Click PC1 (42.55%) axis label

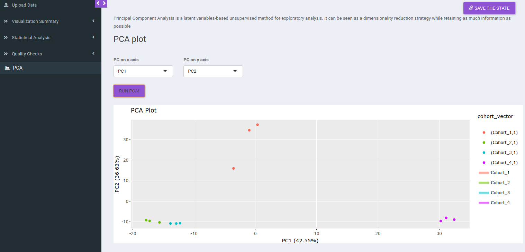pyautogui.click(x=300, y=241)
